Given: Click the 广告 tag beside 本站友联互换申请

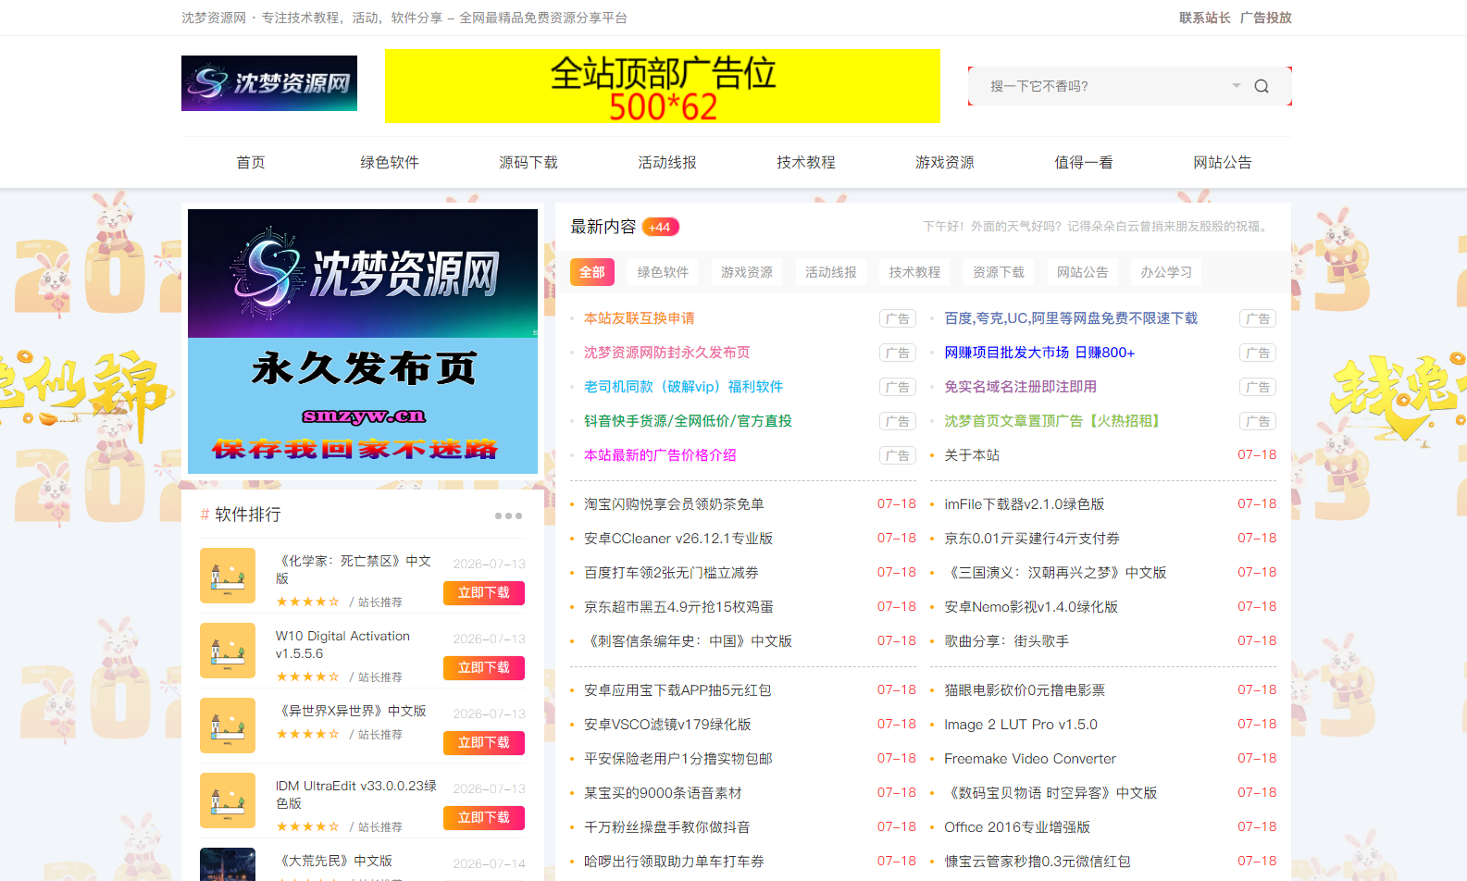Looking at the screenshot, I should (898, 318).
